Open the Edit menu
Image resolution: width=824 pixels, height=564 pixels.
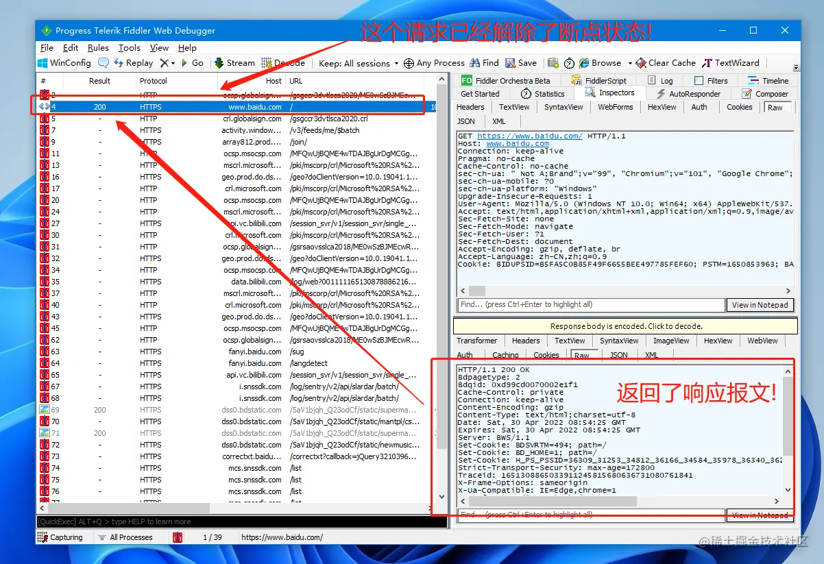click(71, 48)
